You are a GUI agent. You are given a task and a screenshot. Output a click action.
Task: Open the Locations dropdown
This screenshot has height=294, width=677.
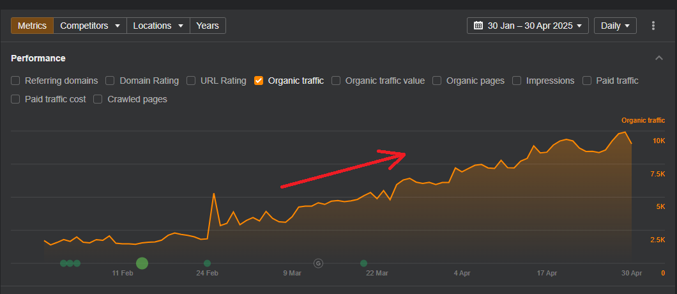158,26
